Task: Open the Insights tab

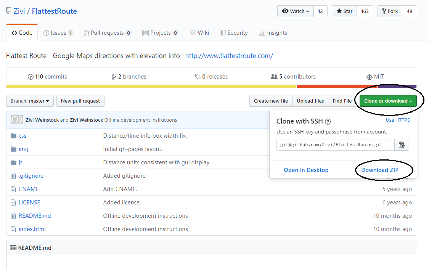Action: [x=273, y=33]
